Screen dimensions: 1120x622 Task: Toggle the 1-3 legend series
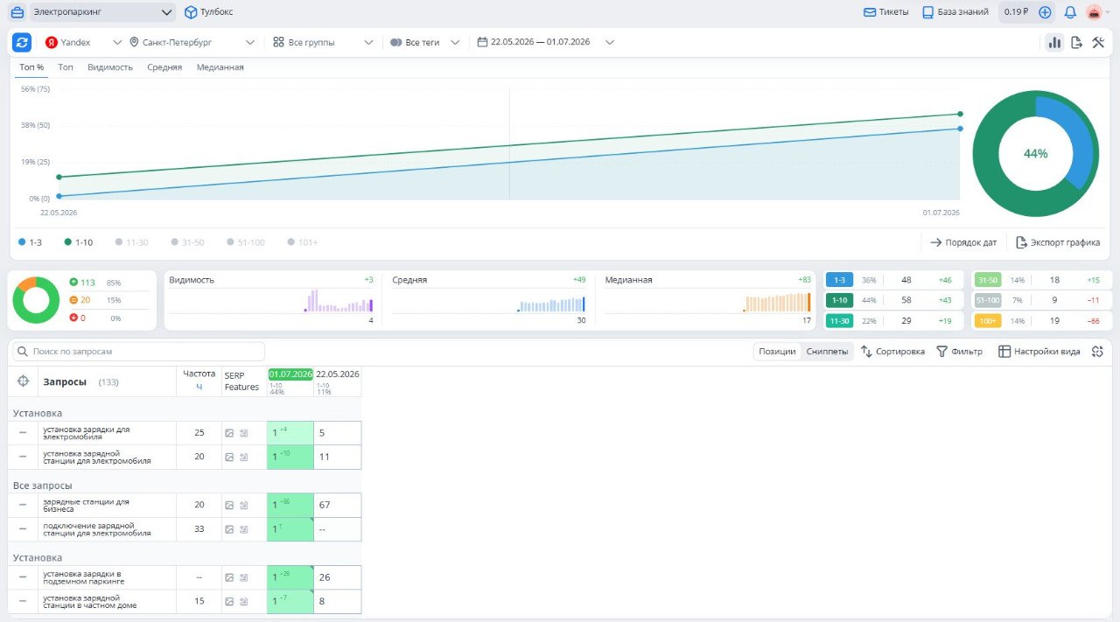coord(30,242)
